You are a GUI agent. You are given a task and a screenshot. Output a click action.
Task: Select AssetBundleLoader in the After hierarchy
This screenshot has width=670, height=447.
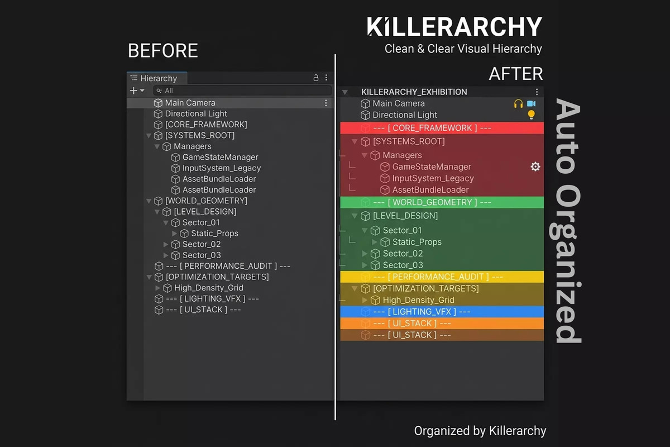[430, 190]
